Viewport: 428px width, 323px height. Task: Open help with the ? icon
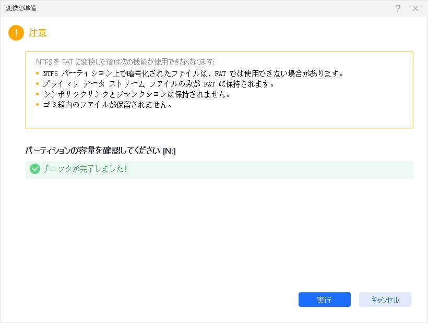tap(398, 8)
